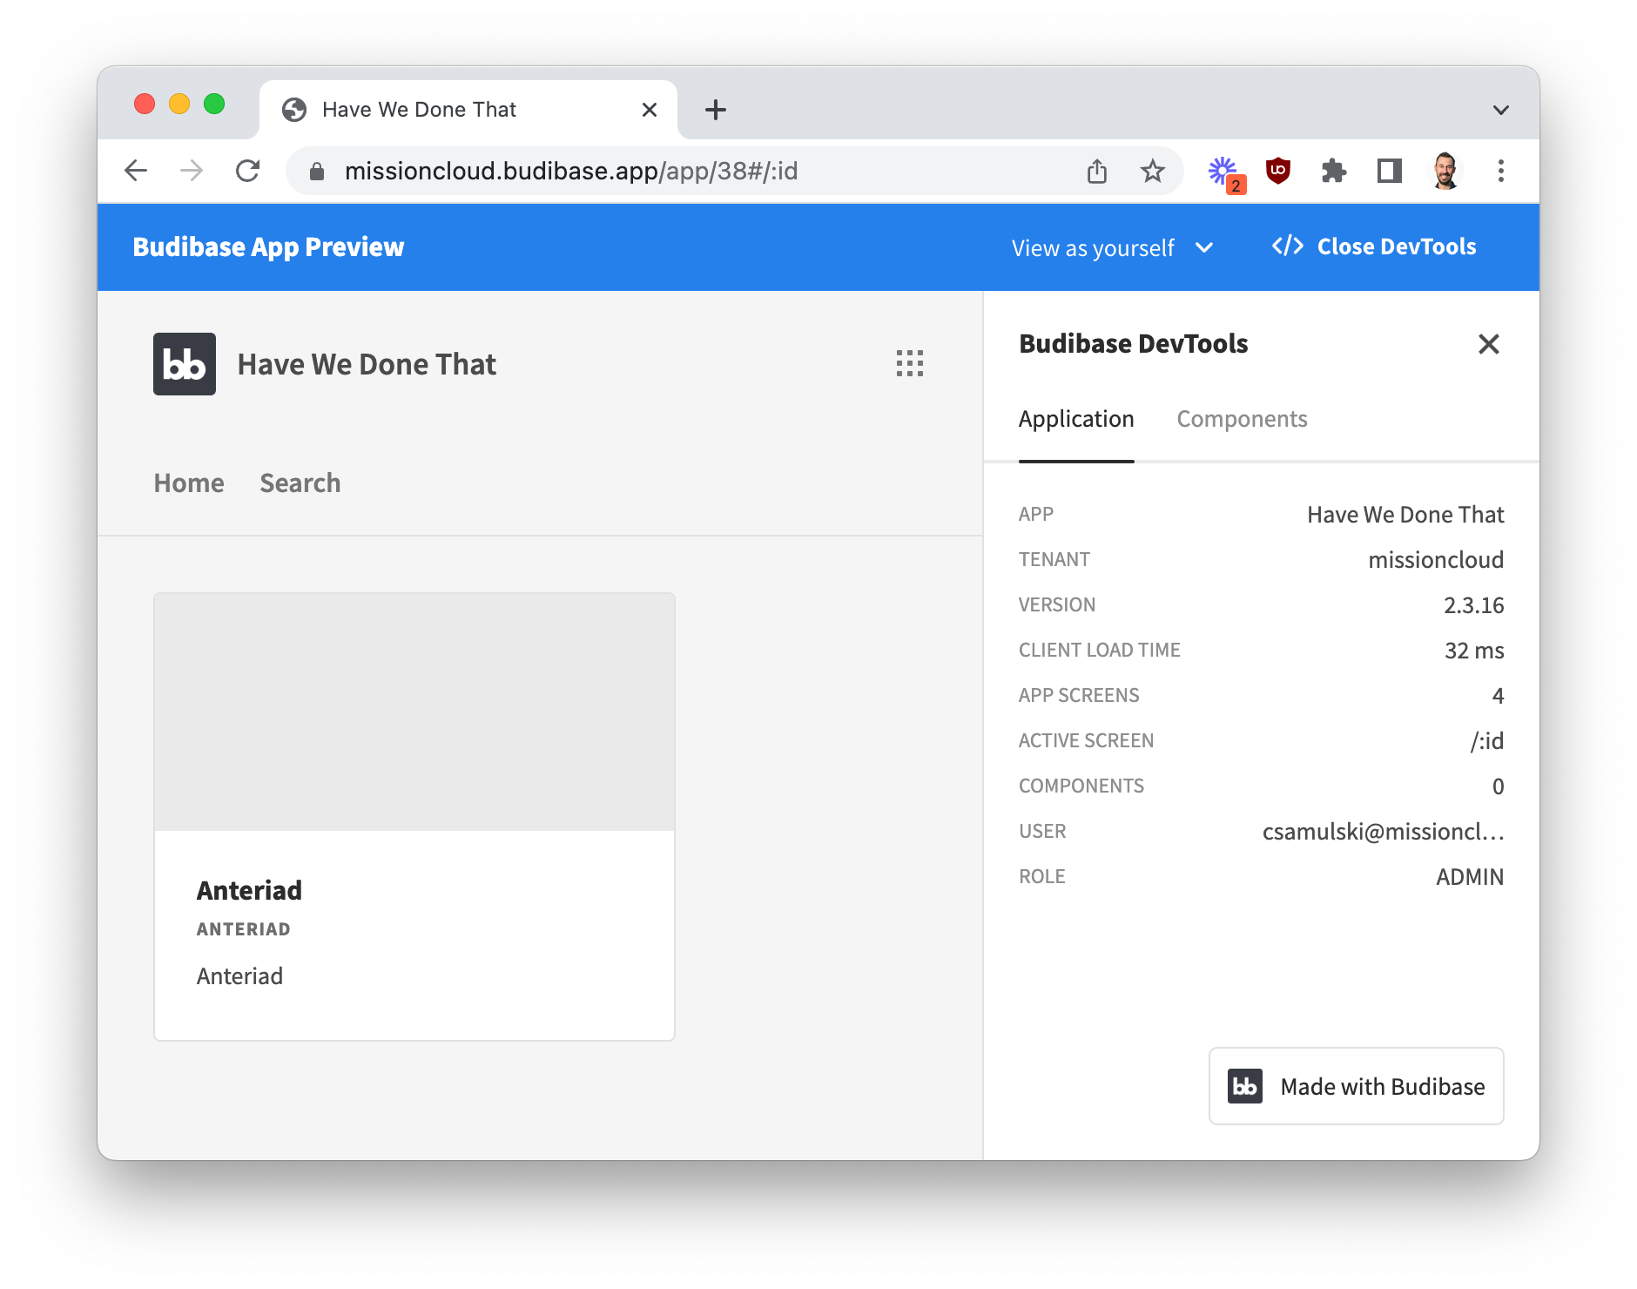Viewport: 1637px width, 1289px height.
Task: Click the uBlock Origin extension icon
Action: point(1277,171)
